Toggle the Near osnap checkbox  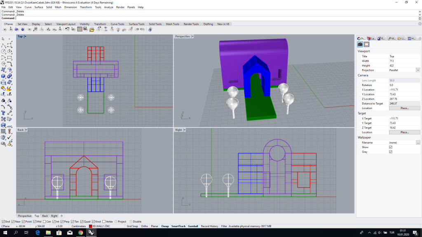point(13,222)
